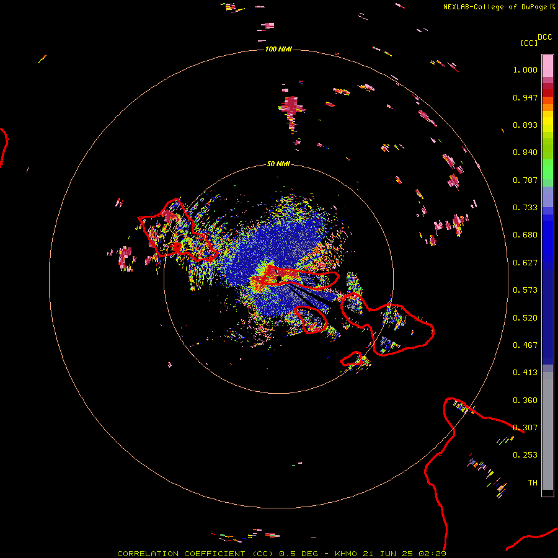Click the 50 NMI range ring label

tap(278, 164)
